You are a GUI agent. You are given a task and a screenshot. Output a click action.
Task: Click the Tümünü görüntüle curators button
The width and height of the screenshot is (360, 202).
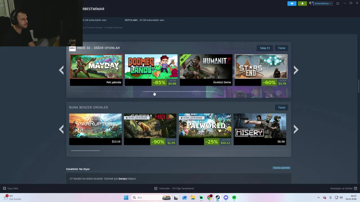point(281,168)
